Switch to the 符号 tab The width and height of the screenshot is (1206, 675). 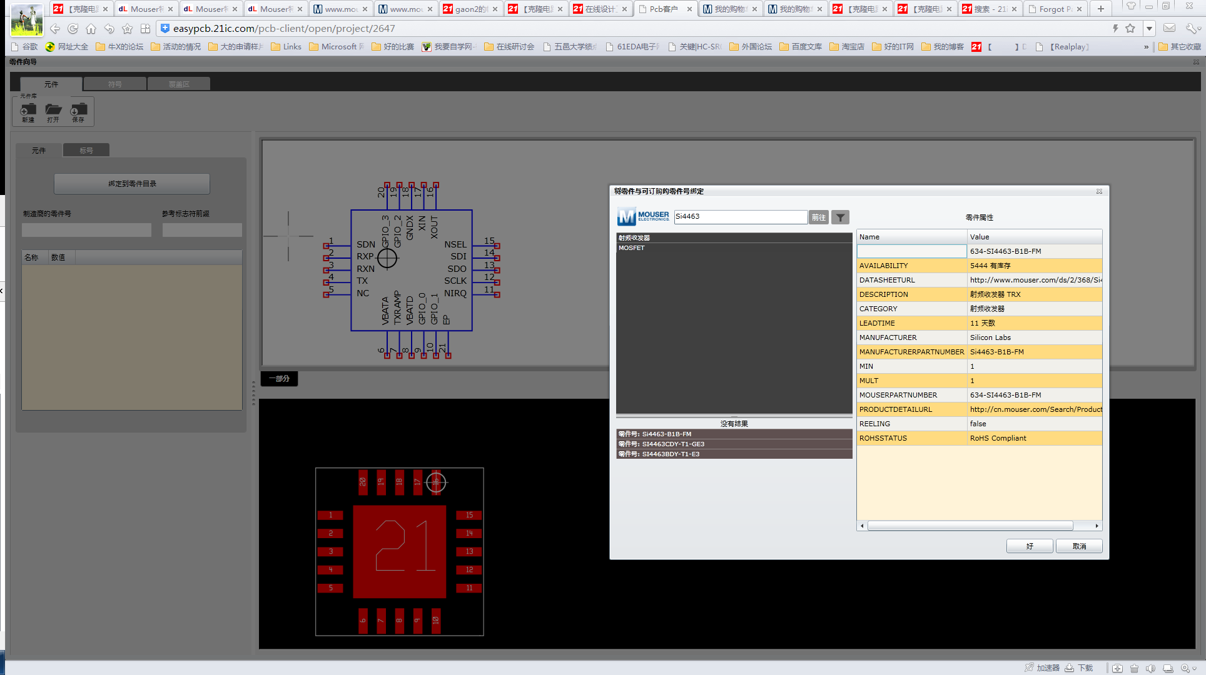coord(115,84)
